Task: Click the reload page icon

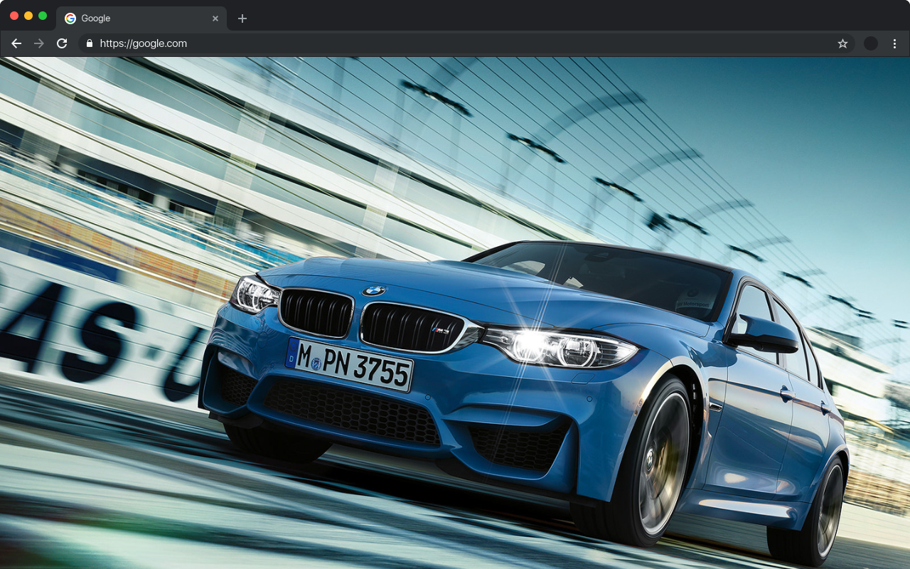Action: pos(62,43)
